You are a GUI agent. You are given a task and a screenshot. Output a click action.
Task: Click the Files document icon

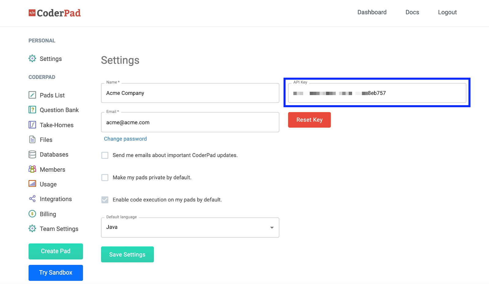click(x=32, y=139)
